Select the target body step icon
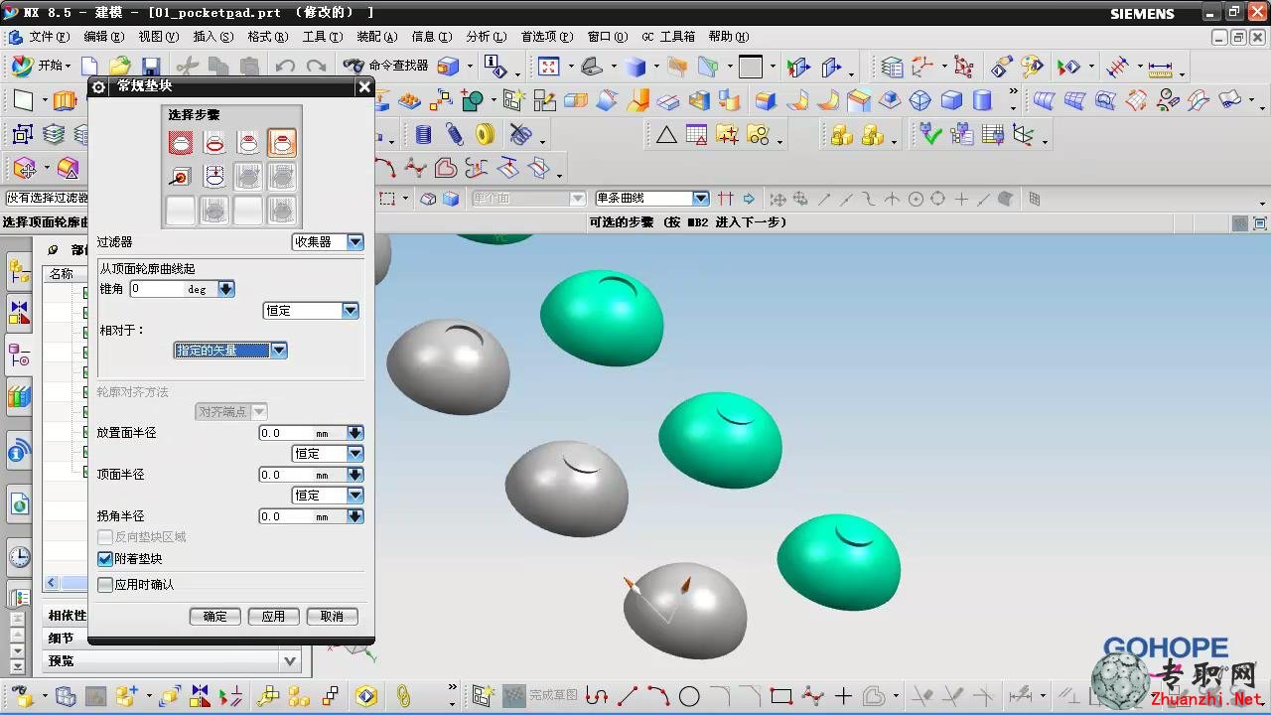The image size is (1271, 715). coord(181,177)
